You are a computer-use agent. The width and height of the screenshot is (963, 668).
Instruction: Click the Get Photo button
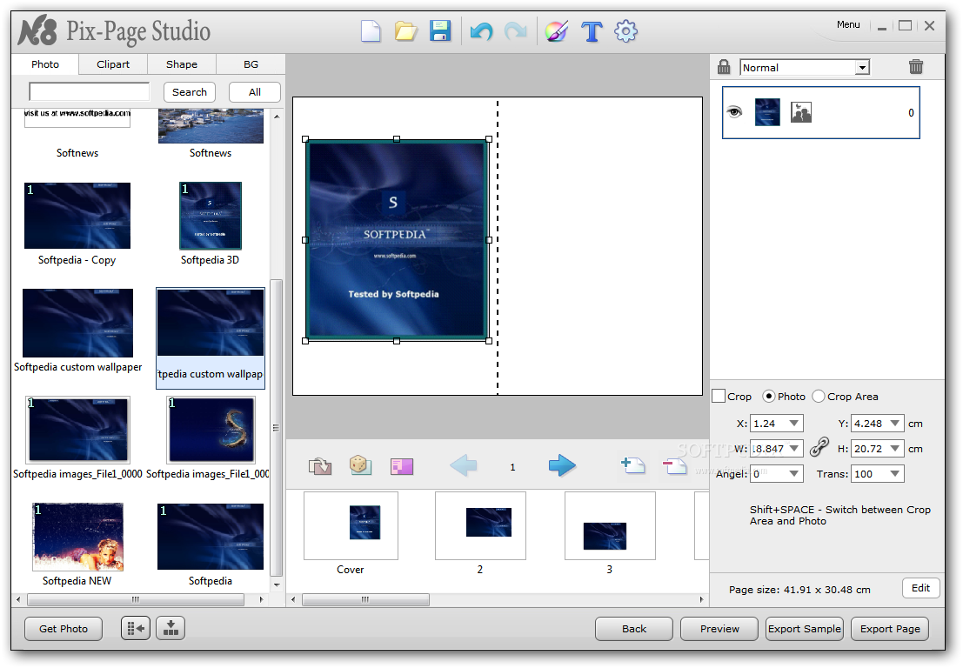pyautogui.click(x=64, y=629)
